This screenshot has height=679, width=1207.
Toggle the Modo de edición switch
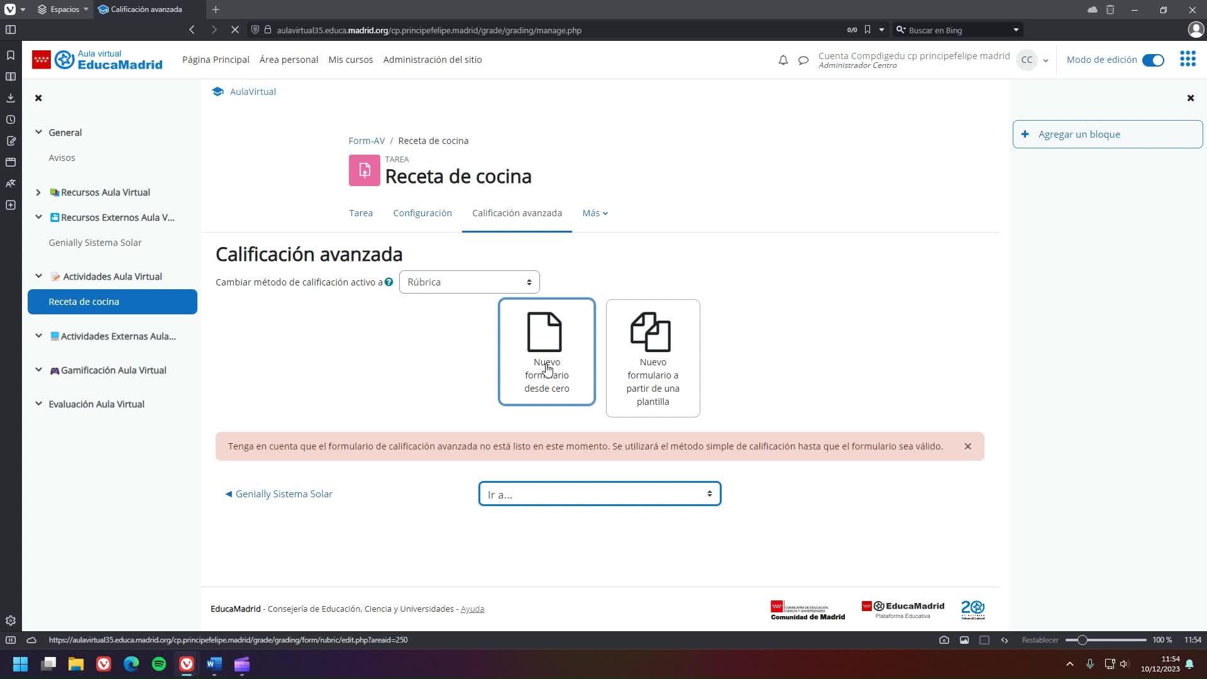coord(1152,60)
